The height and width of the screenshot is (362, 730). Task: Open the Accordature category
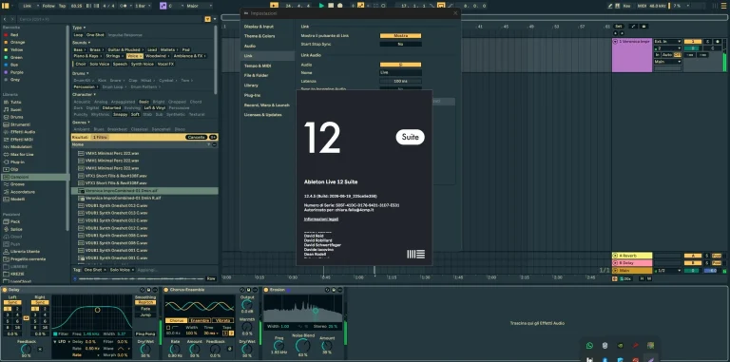pos(23,192)
